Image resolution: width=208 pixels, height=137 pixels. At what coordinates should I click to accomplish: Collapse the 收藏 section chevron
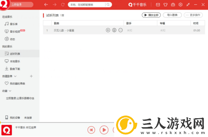(10, 91)
